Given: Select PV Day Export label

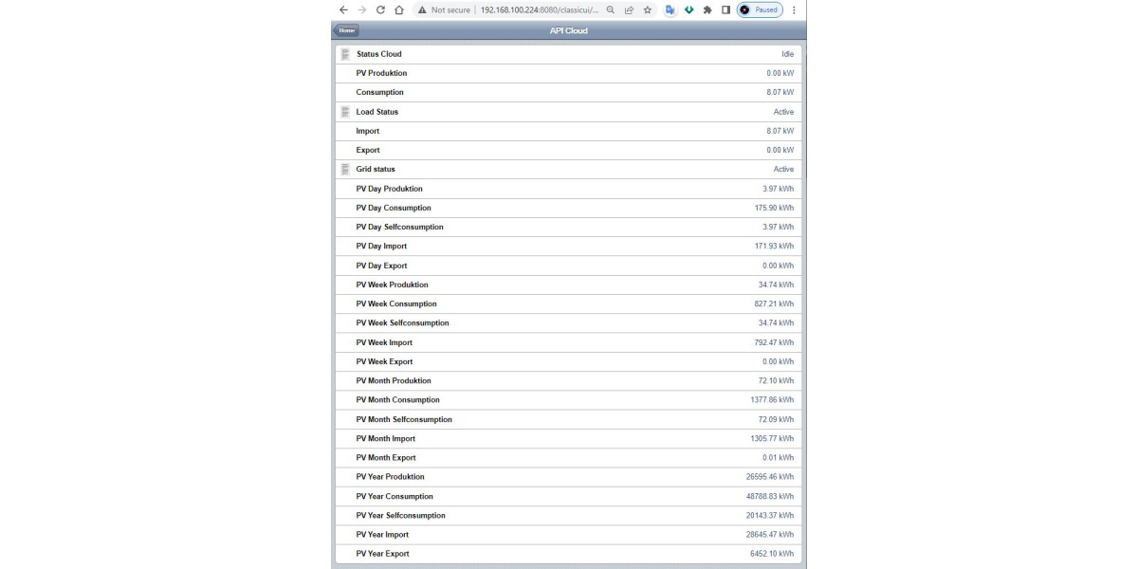Looking at the screenshot, I should coord(382,266).
